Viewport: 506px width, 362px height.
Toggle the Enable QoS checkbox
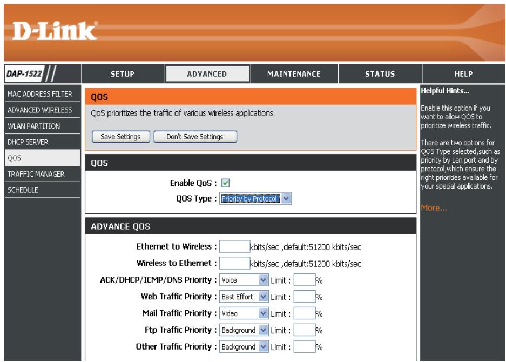click(225, 183)
